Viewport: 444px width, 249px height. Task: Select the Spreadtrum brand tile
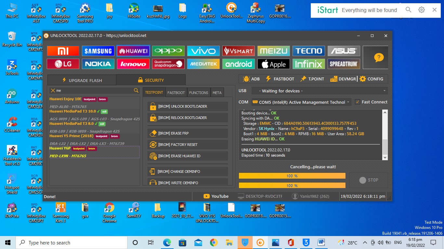[344, 64]
